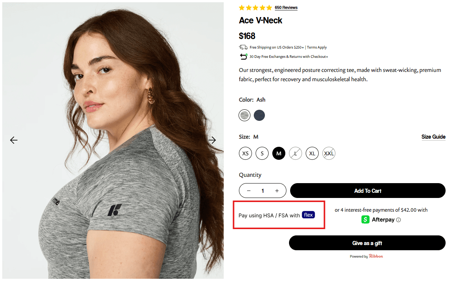Go to previous product image
Screen dimensions: 453x281
14,140
